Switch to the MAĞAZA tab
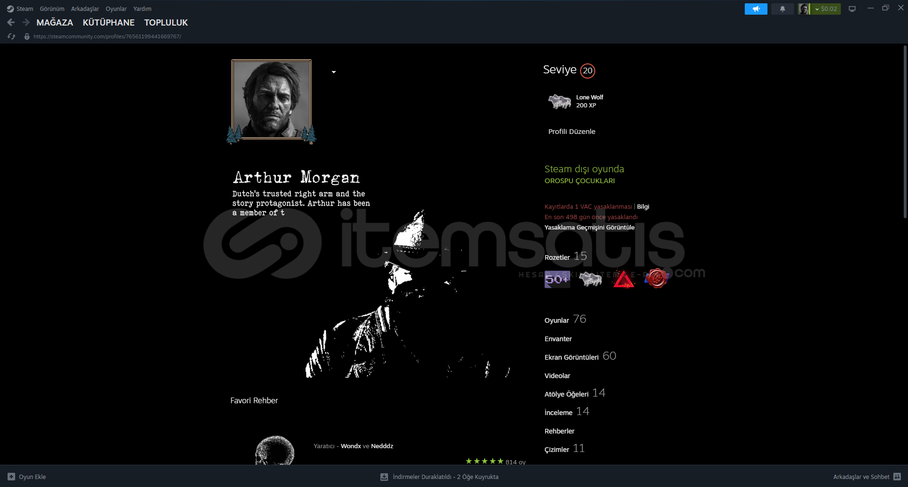The height and width of the screenshot is (487, 908). [x=55, y=22]
